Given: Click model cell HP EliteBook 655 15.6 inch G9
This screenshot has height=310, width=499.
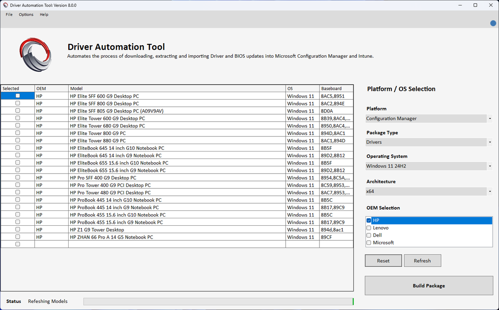Looking at the screenshot, I should click(x=177, y=170).
